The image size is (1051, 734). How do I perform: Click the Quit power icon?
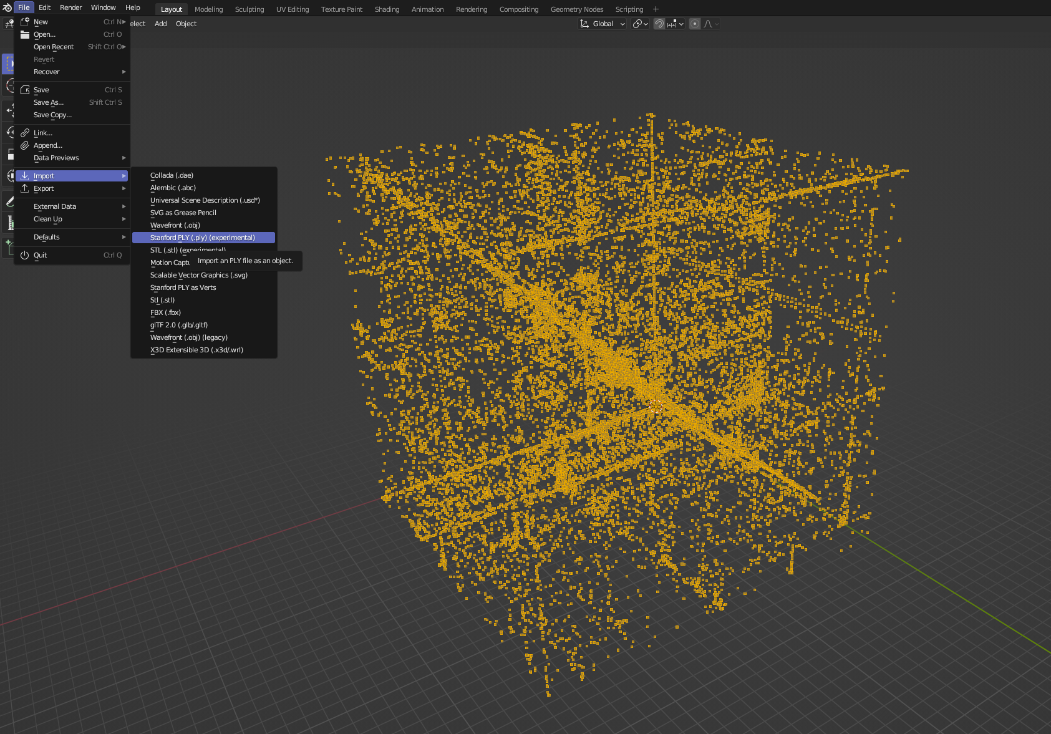[25, 255]
